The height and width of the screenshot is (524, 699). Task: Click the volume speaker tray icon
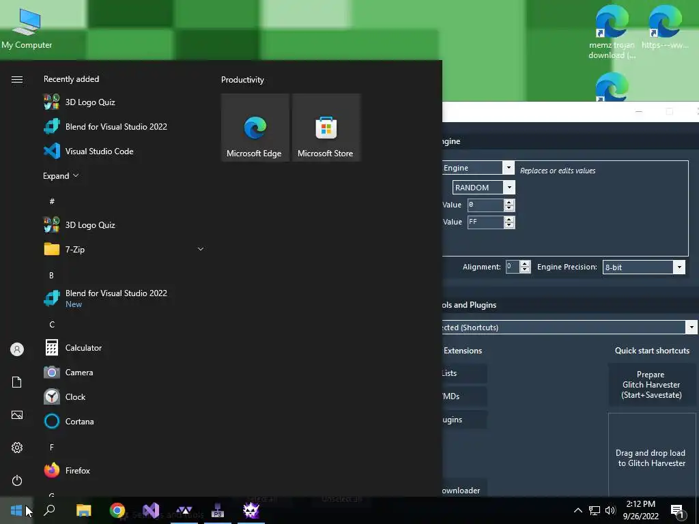tap(610, 510)
